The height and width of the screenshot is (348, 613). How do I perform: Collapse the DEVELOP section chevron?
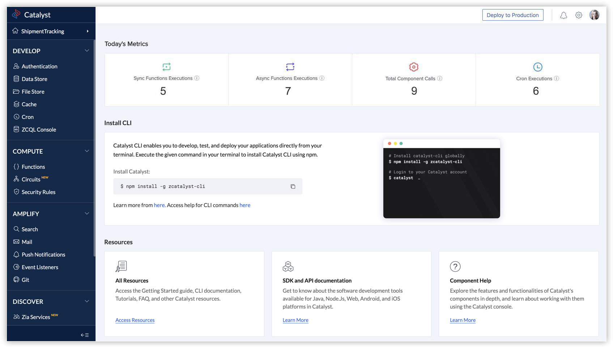[x=87, y=51]
